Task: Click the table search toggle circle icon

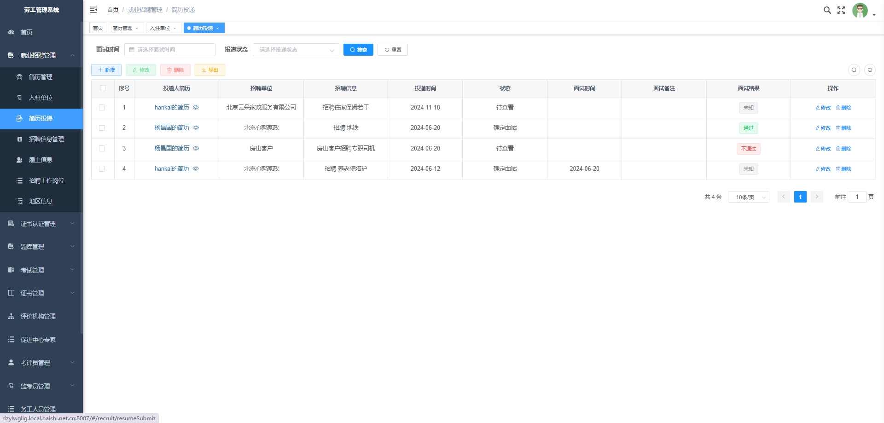Action: [x=854, y=70]
